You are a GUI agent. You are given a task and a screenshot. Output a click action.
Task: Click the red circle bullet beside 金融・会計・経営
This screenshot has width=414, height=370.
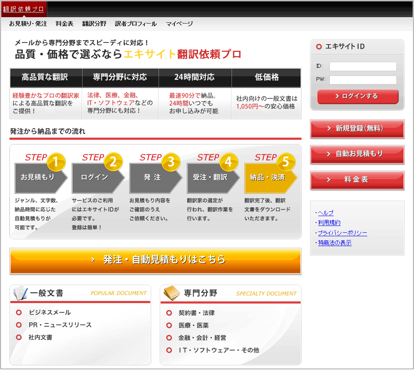coord(169,338)
